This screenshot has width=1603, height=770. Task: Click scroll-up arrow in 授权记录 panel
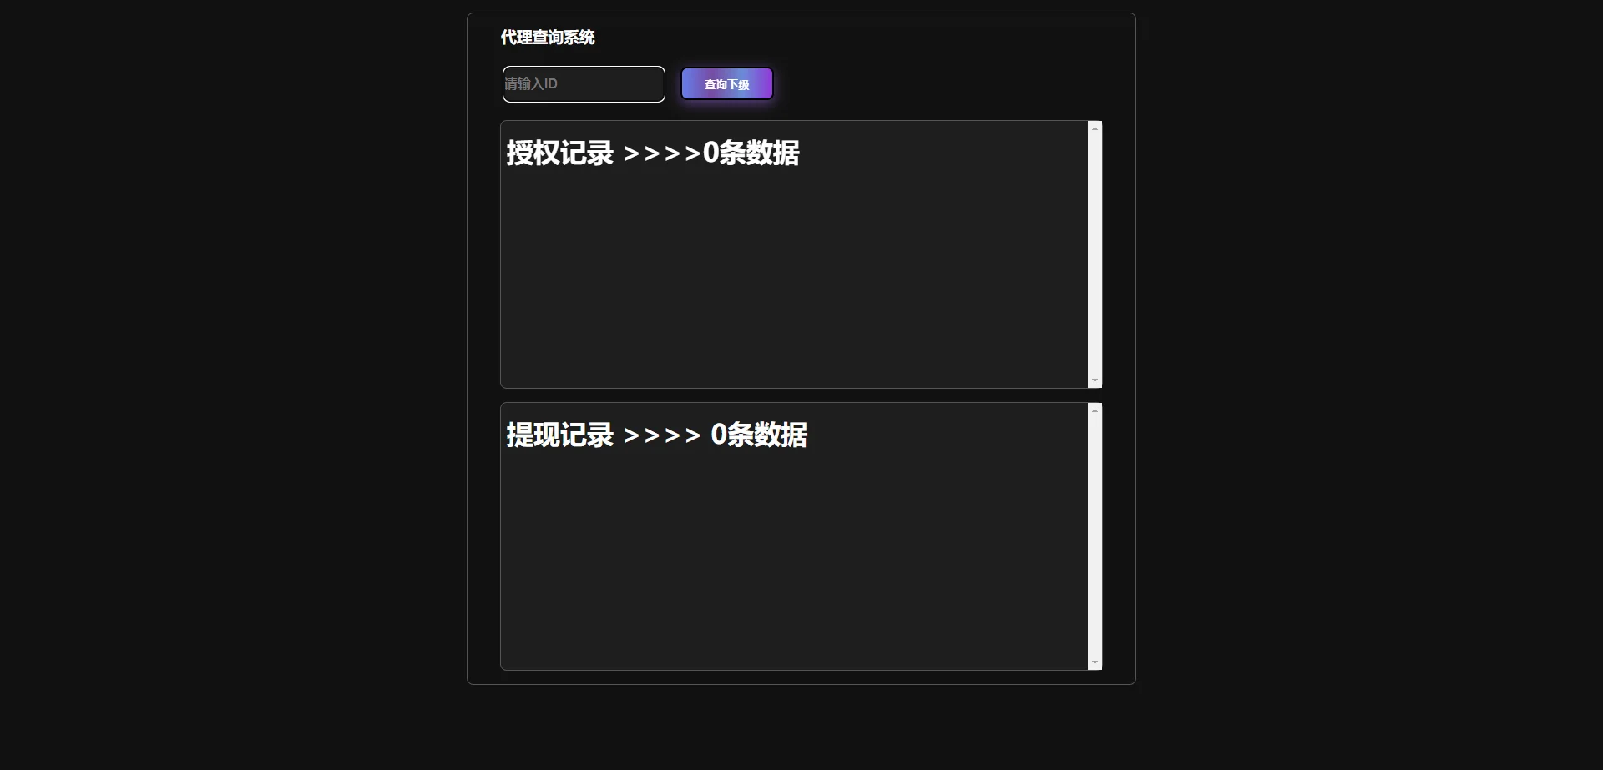[x=1095, y=128]
